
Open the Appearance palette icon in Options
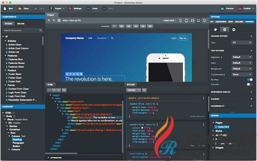215,30
